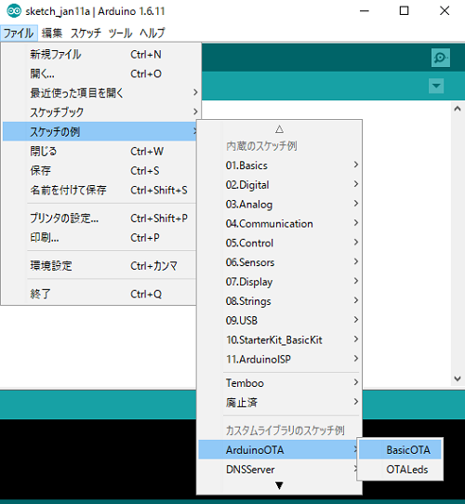This screenshot has height=504, width=465.
Task: Select スケッチの例 menu item
Action: (100, 131)
